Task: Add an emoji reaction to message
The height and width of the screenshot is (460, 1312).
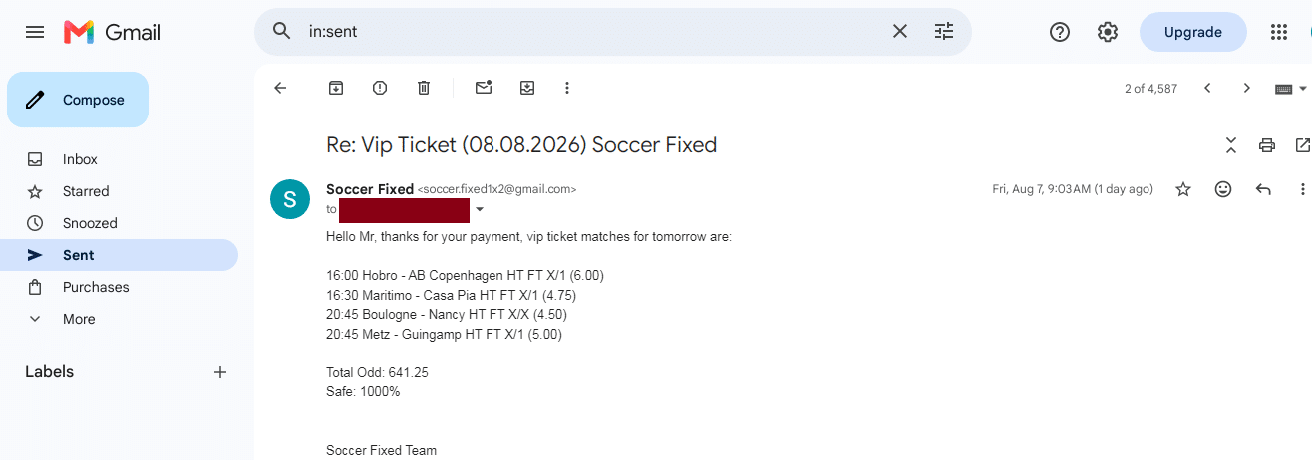Action: [x=1223, y=189]
